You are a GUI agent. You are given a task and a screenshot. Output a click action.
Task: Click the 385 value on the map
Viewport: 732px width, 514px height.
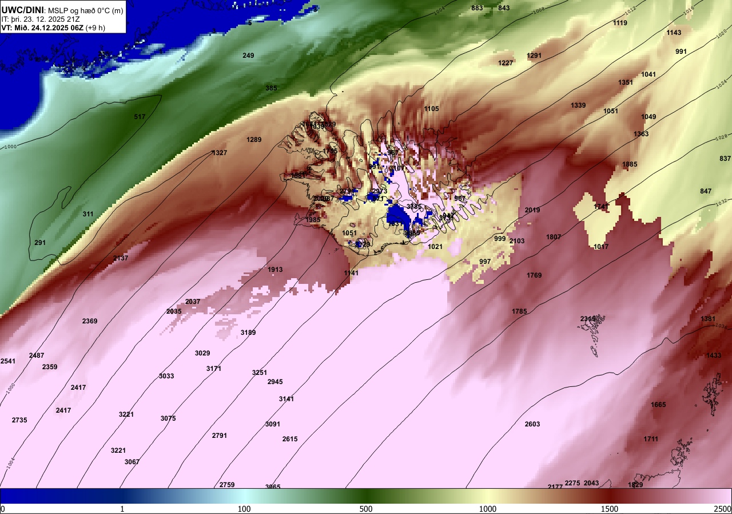(x=271, y=88)
